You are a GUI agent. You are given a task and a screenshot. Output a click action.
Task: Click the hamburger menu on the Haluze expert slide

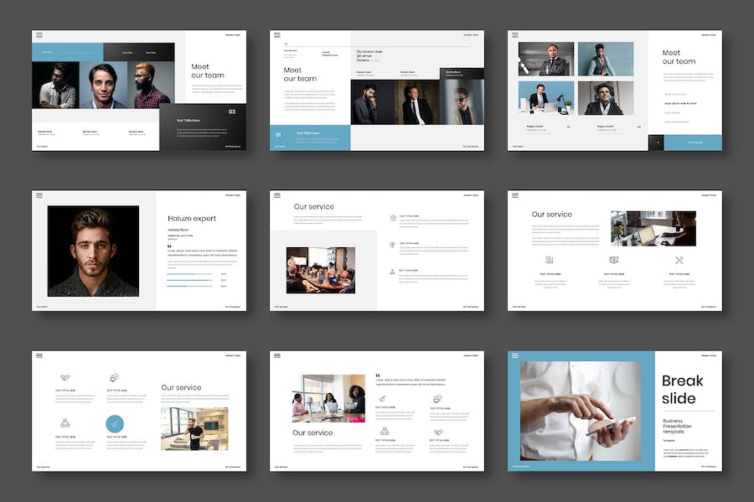(x=39, y=194)
